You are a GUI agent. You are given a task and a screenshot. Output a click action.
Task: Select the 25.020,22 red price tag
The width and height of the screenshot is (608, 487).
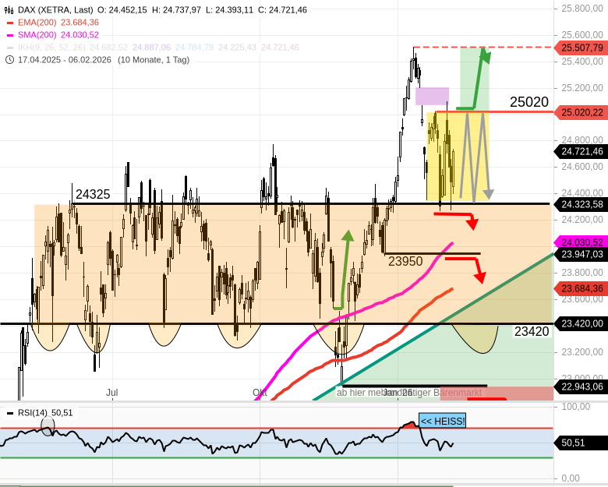coord(581,113)
